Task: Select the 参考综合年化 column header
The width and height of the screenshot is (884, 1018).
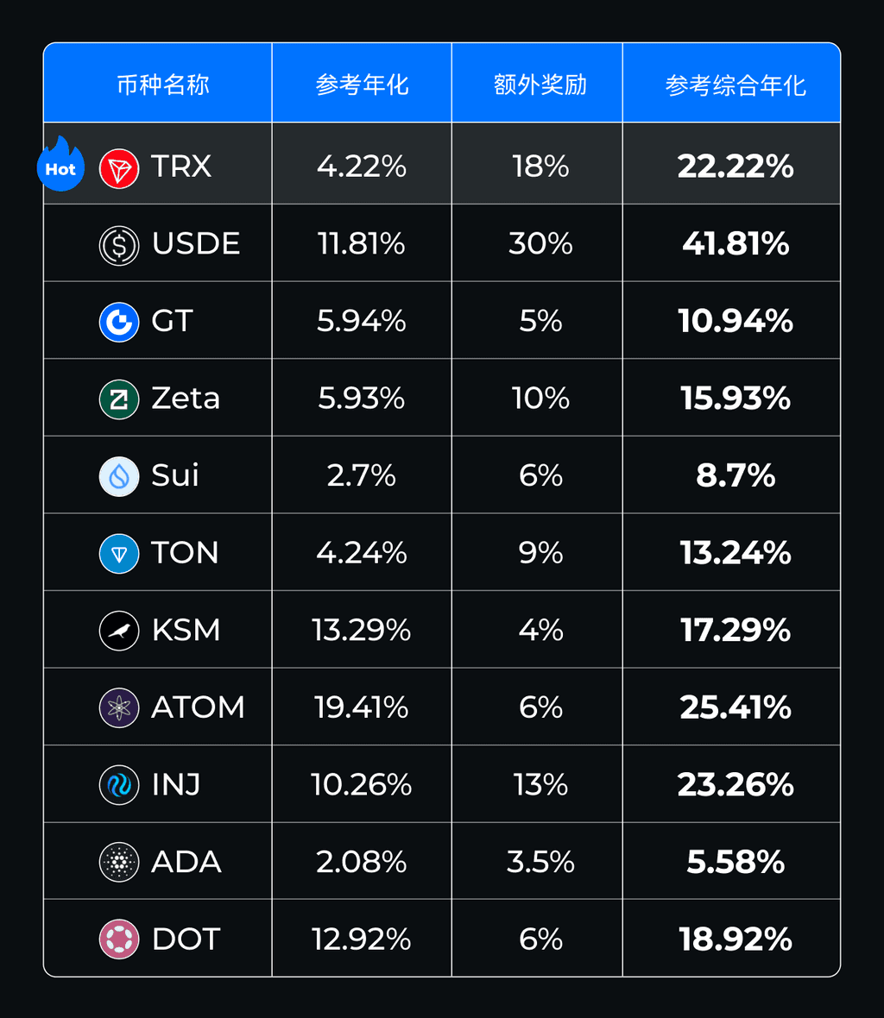Action: point(736,85)
